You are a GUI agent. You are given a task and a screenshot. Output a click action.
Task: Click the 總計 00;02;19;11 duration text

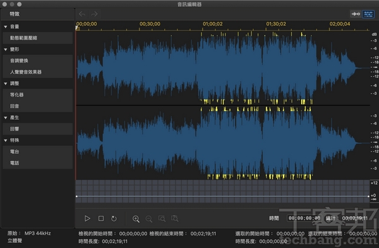pos(347,218)
